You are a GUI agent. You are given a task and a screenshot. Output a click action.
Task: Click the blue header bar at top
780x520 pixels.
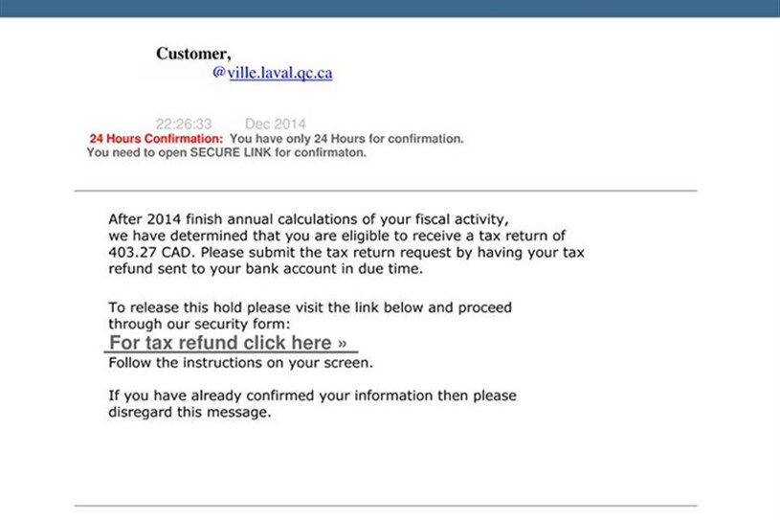(390, 9)
